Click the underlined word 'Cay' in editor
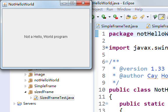This screenshot has height=112, width=168. (x=153, y=76)
